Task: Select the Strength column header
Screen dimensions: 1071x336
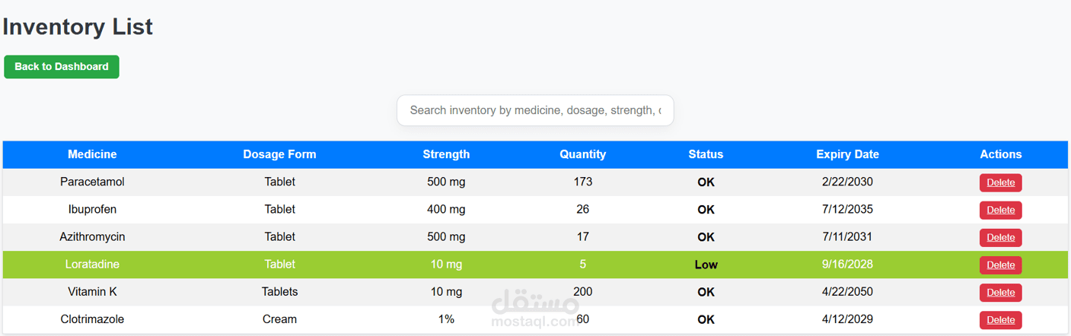Action: click(446, 154)
